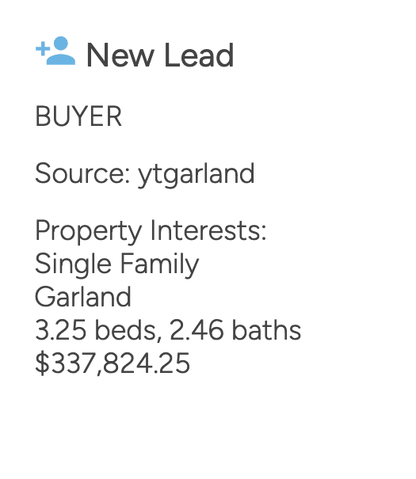Click the Source: label text

pyautogui.click(x=83, y=173)
